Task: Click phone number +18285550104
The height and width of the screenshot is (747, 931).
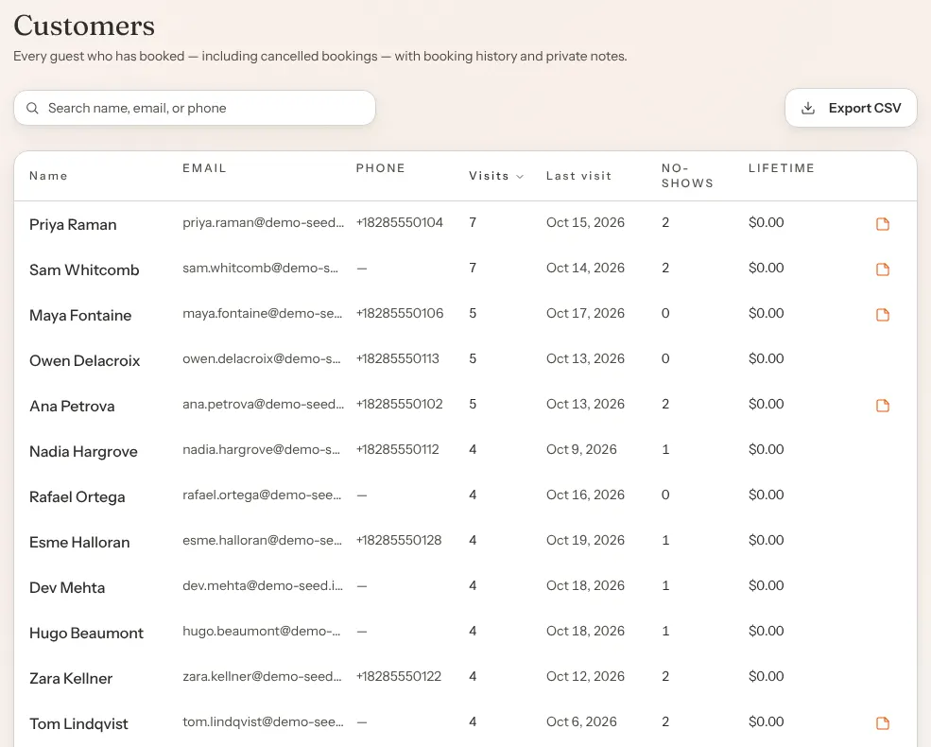Action: point(400,222)
